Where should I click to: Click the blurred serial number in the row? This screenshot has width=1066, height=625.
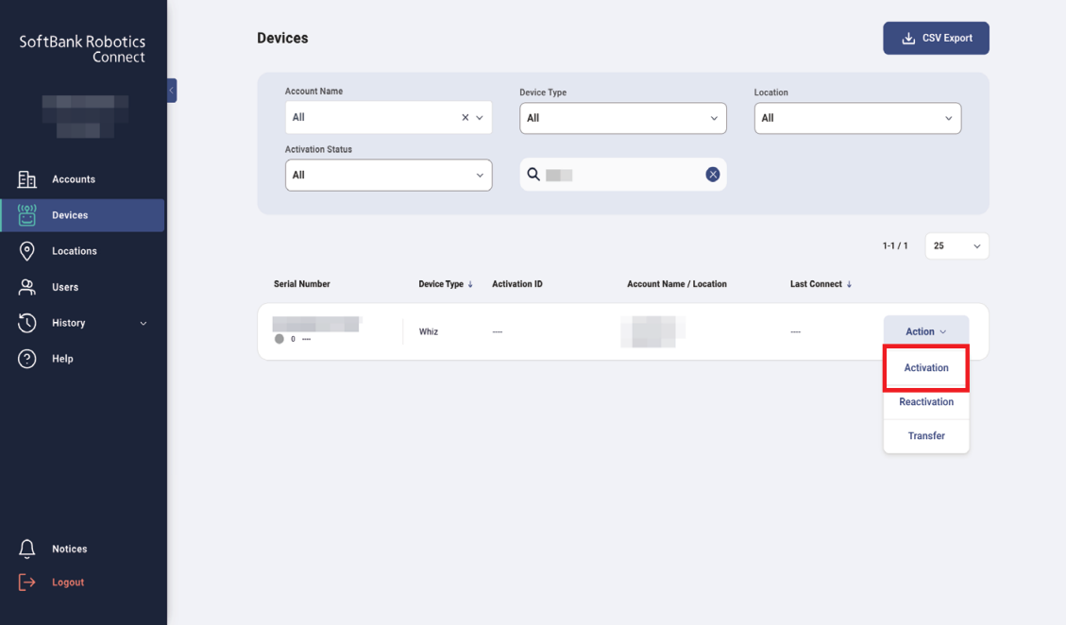(x=316, y=325)
